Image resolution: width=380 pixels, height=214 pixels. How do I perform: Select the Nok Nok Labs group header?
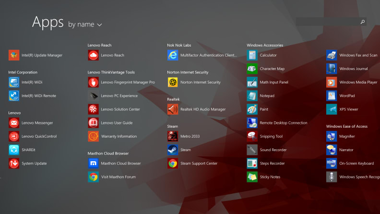click(179, 45)
